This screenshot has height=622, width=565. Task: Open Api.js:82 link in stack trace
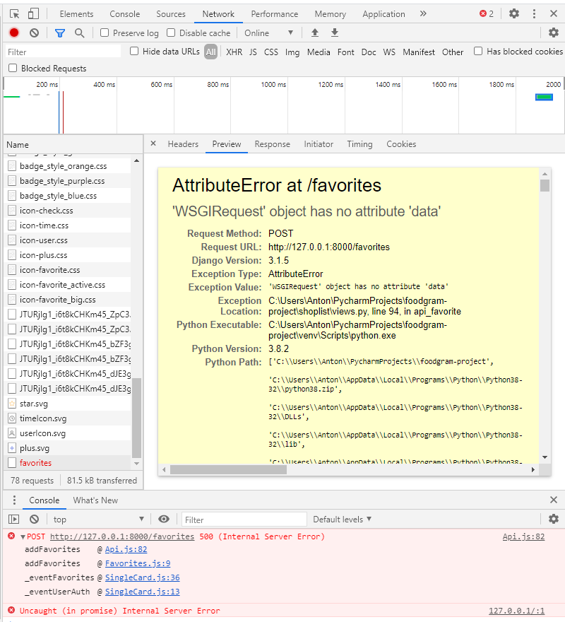(126, 549)
